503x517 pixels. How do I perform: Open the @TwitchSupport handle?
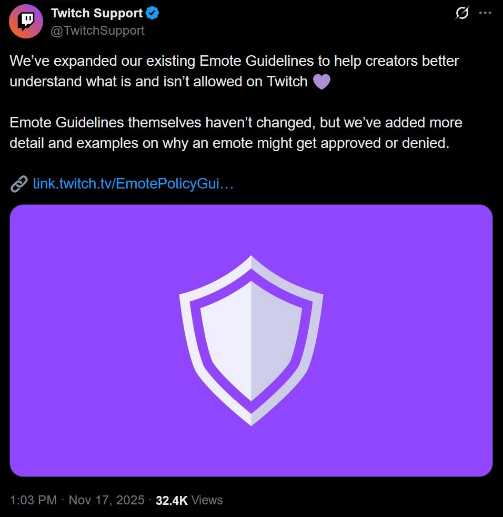pos(97,31)
